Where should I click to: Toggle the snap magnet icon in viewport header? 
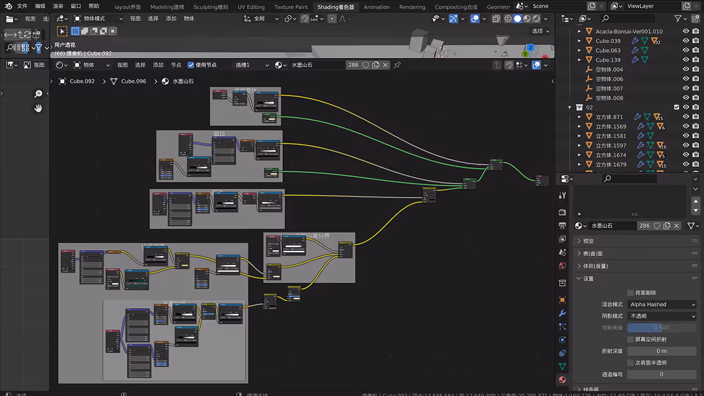click(304, 18)
